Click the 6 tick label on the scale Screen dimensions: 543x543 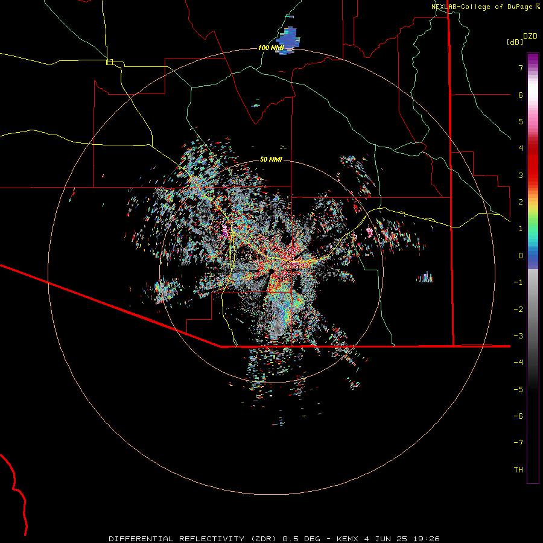(x=521, y=95)
